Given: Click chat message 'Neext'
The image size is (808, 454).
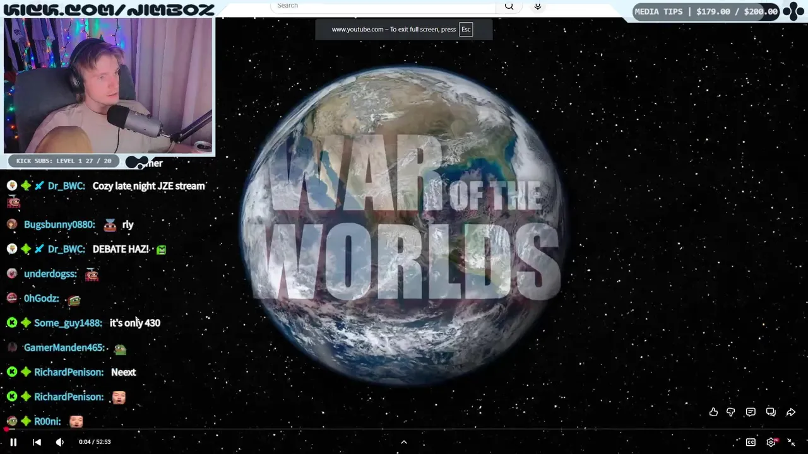Looking at the screenshot, I should (123, 372).
